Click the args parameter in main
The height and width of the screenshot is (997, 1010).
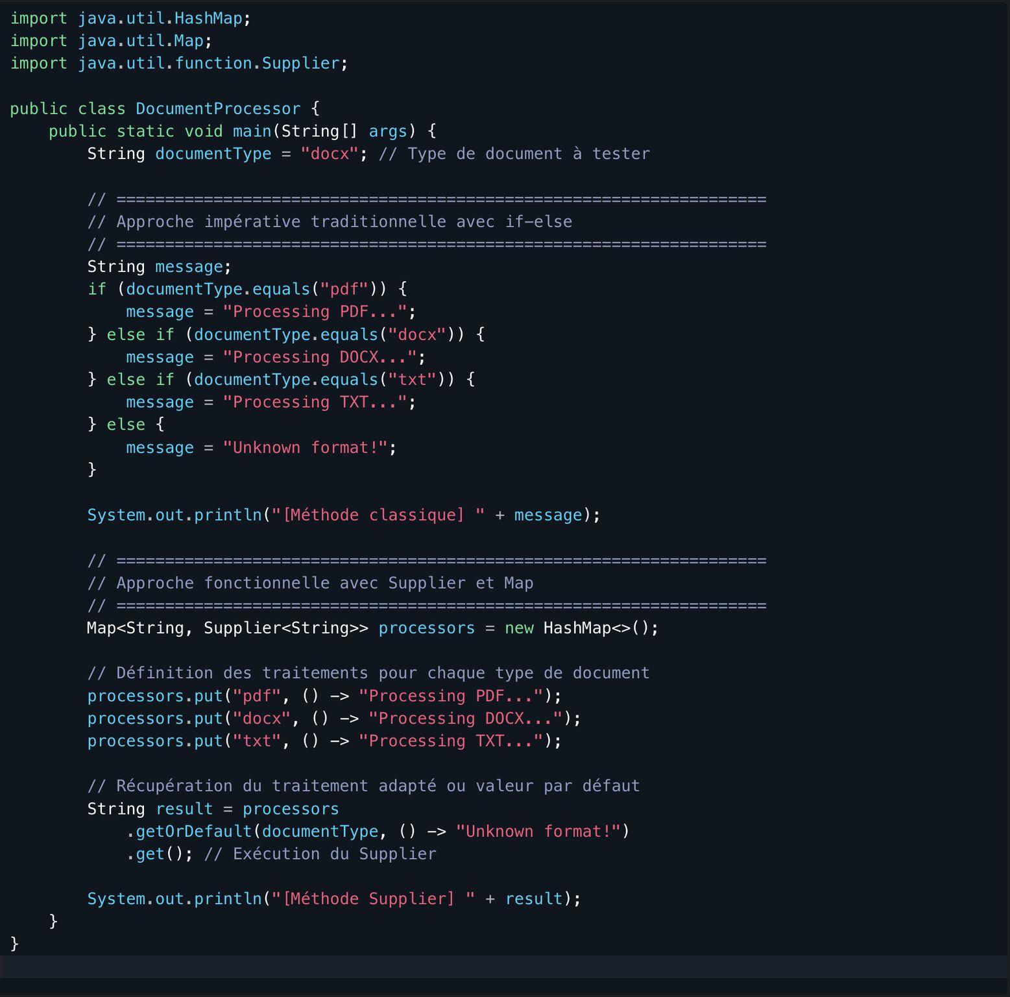(387, 131)
